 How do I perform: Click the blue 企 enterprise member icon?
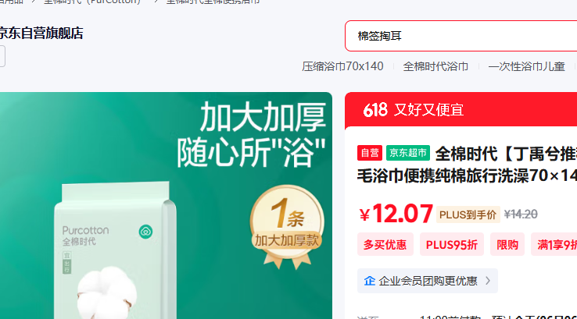370,281
